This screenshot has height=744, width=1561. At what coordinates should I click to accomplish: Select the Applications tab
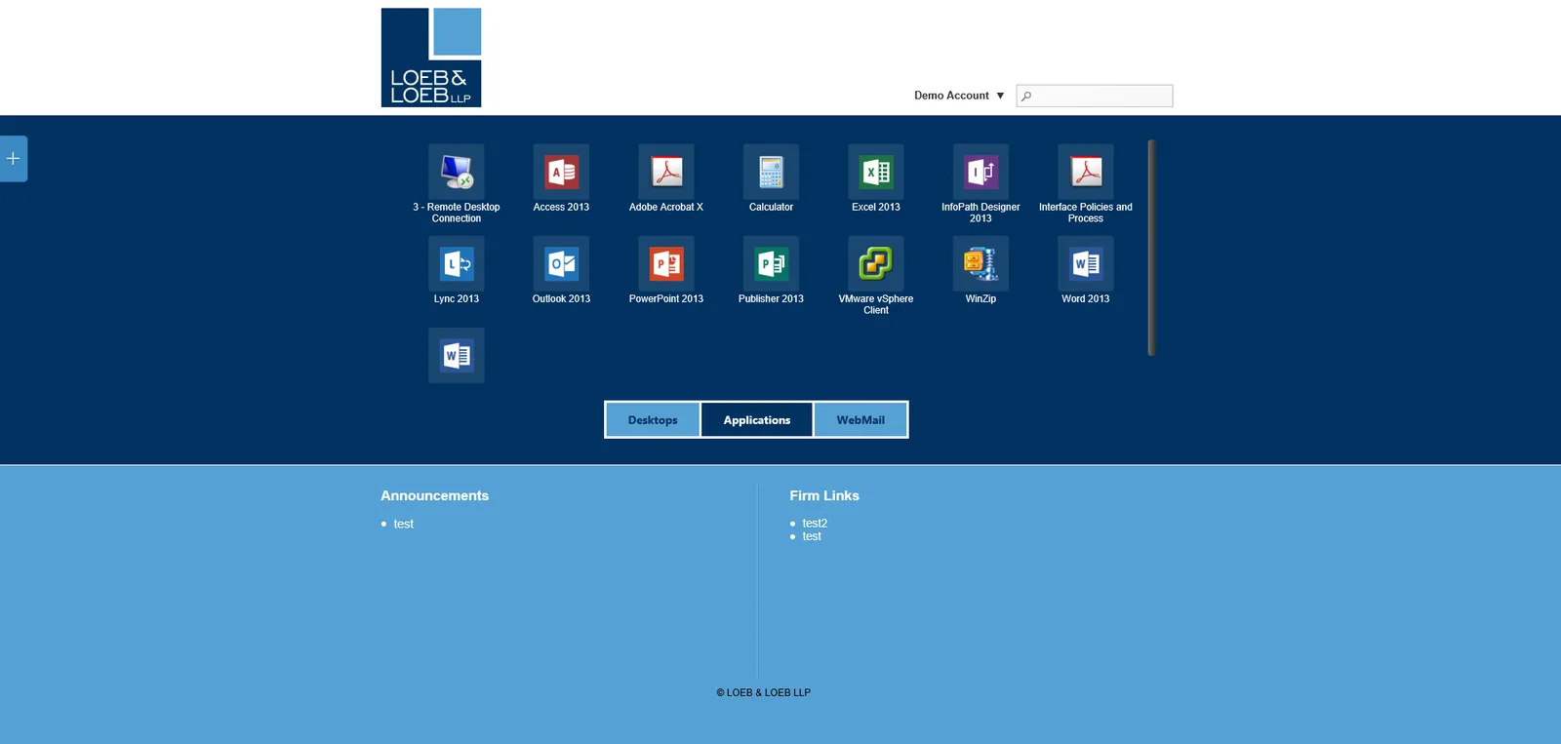[757, 420]
